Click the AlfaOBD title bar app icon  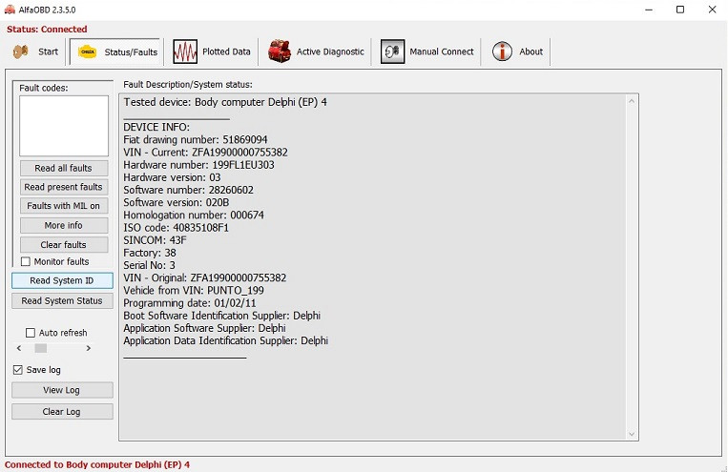point(10,10)
